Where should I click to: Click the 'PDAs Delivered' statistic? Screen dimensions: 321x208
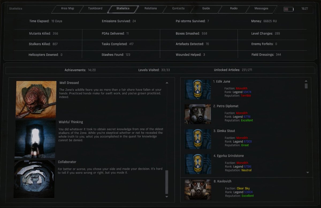[115, 34]
